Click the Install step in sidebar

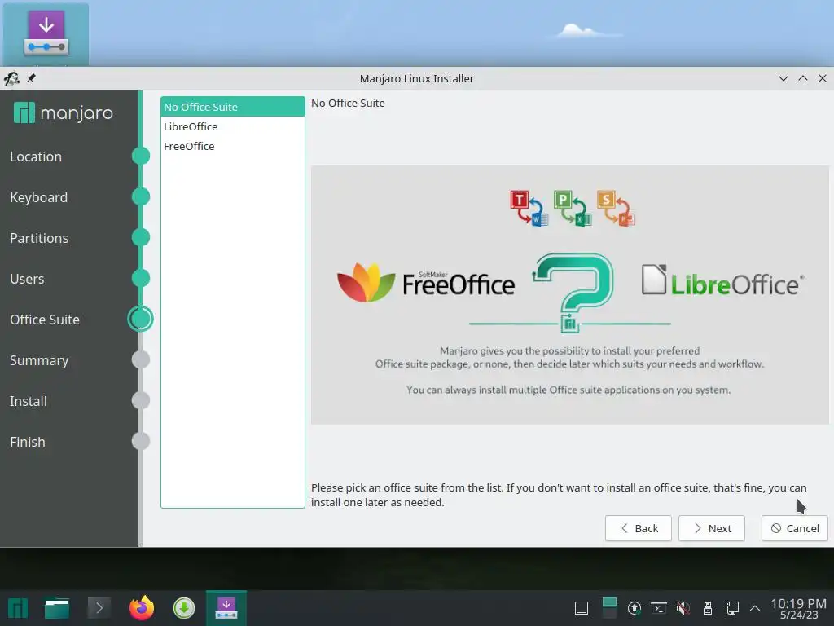[29, 401]
